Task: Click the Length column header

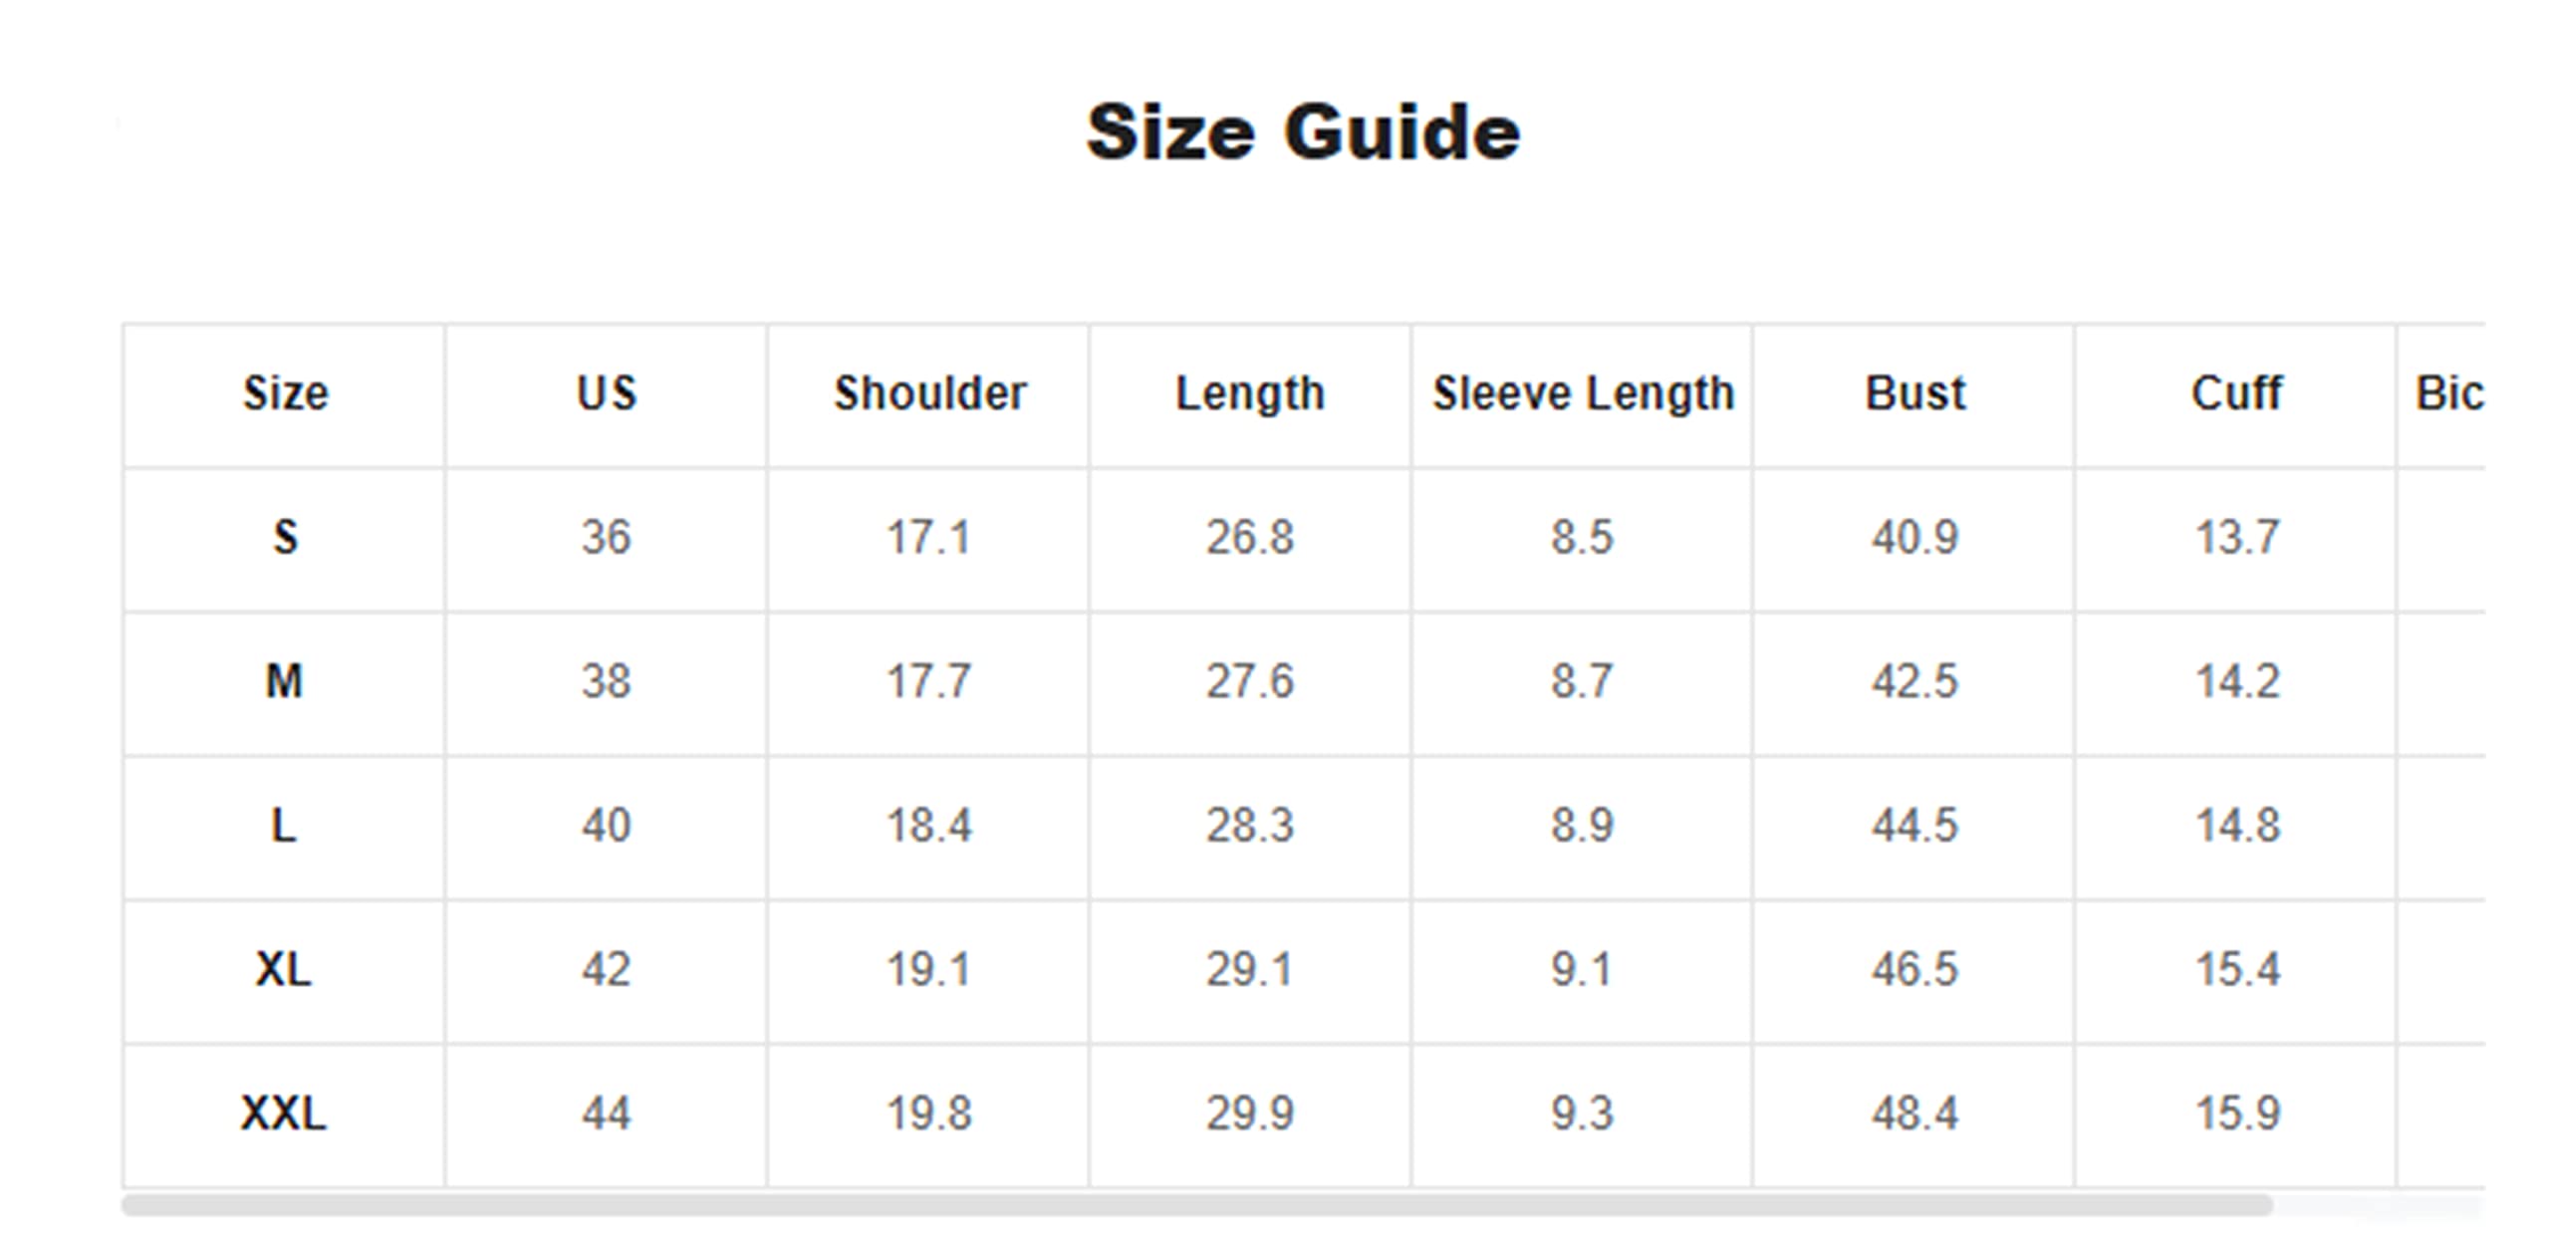Action: [x=1250, y=393]
